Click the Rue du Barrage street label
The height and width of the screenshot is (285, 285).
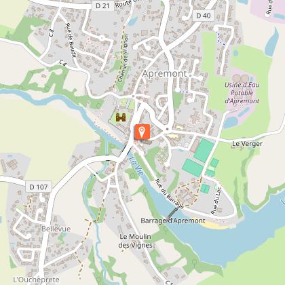point(169,194)
